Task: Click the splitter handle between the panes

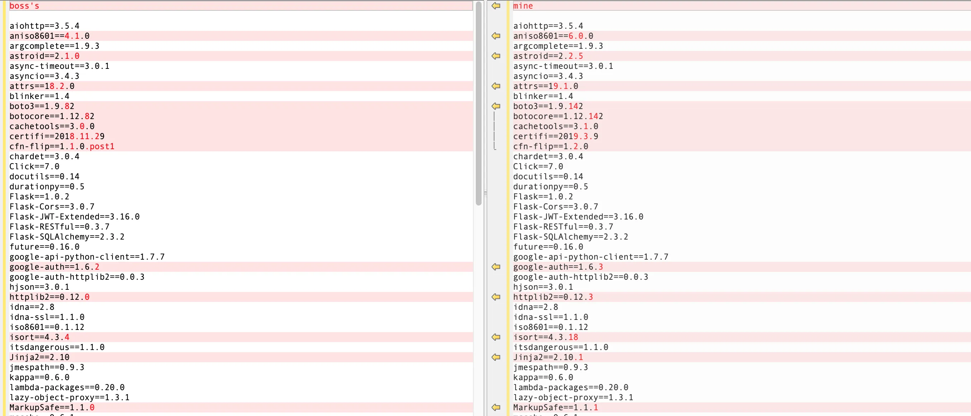Action: (x=485, y=194)
